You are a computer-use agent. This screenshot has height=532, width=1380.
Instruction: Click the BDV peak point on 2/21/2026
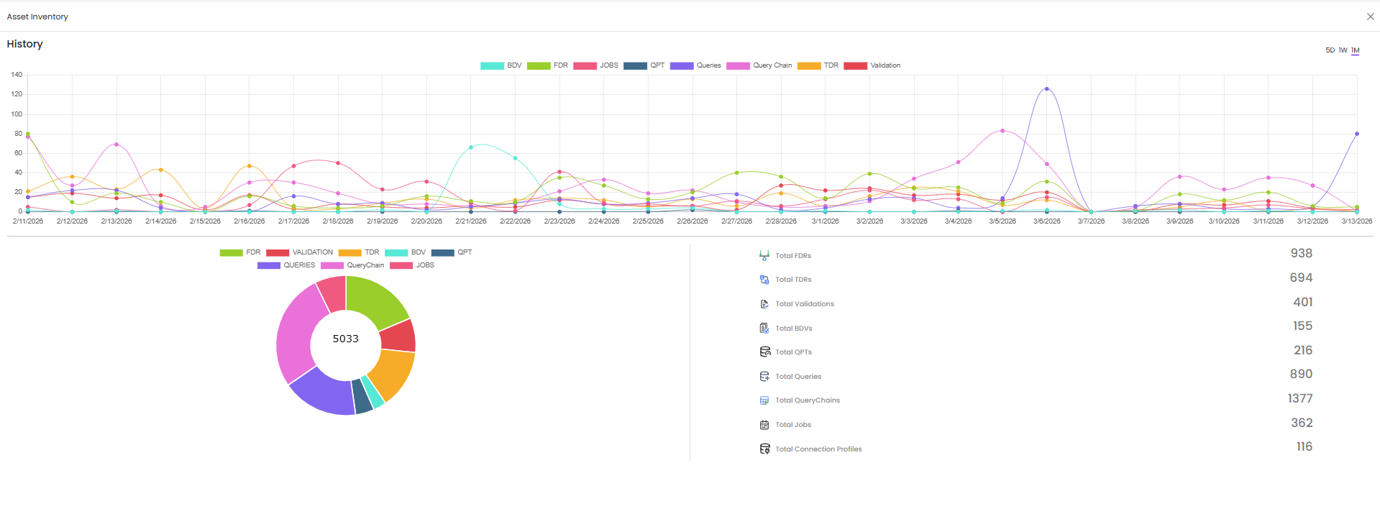pos(471,147)
